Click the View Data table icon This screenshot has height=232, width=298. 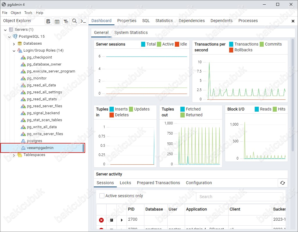(x=57, y=21)
